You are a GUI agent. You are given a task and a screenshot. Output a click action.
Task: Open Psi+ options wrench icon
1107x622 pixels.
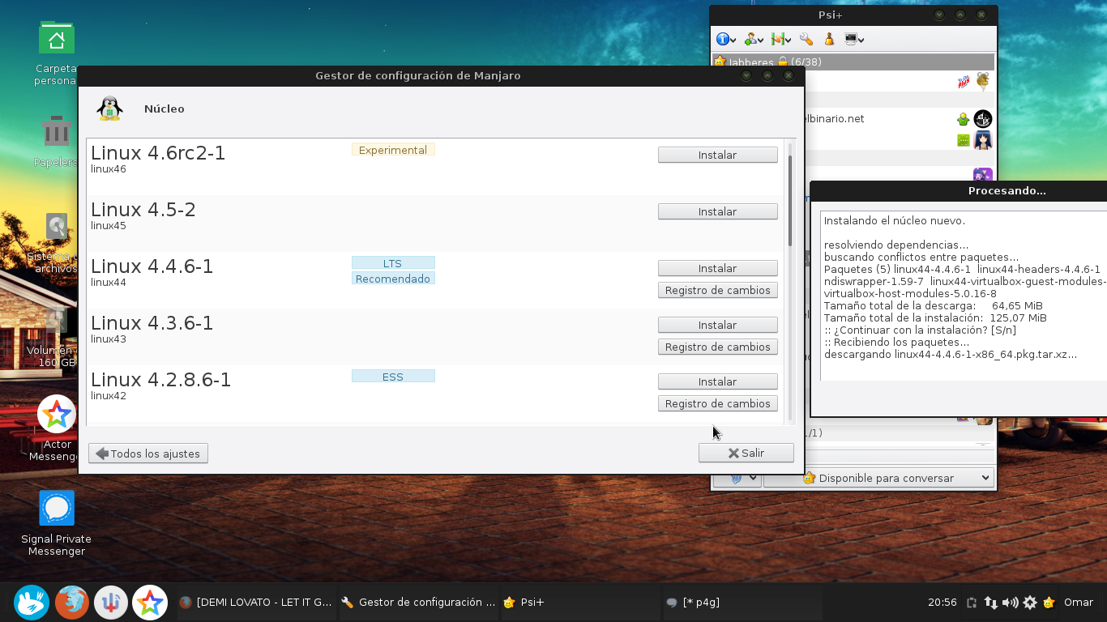coord(806,39)
